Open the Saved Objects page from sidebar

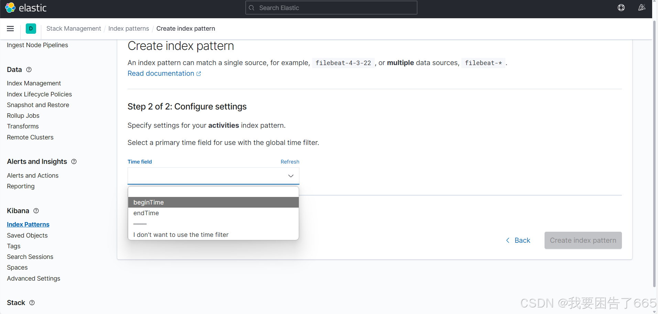coord(27,235)
